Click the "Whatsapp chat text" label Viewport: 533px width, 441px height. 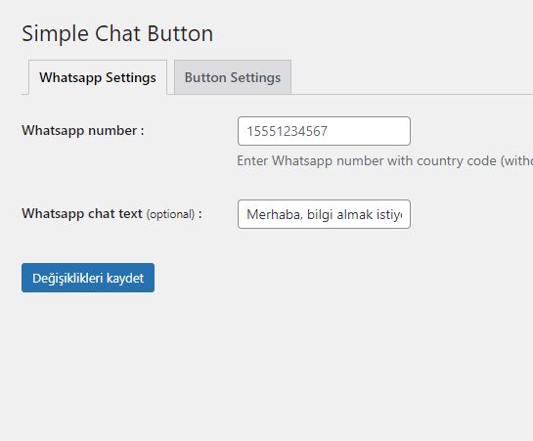pyautogui.click(x=82, y=214)
